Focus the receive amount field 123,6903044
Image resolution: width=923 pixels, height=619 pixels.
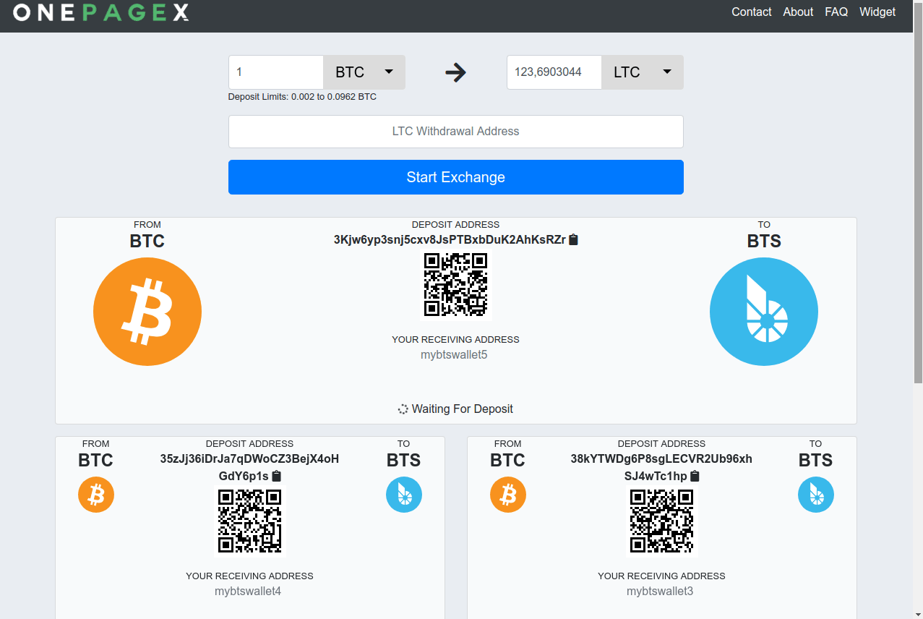pos(554,72)
